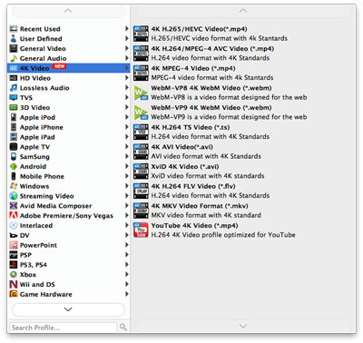
Task: Click the WebM-VP8 4K format icon
Action: click(x=141, y=93)
